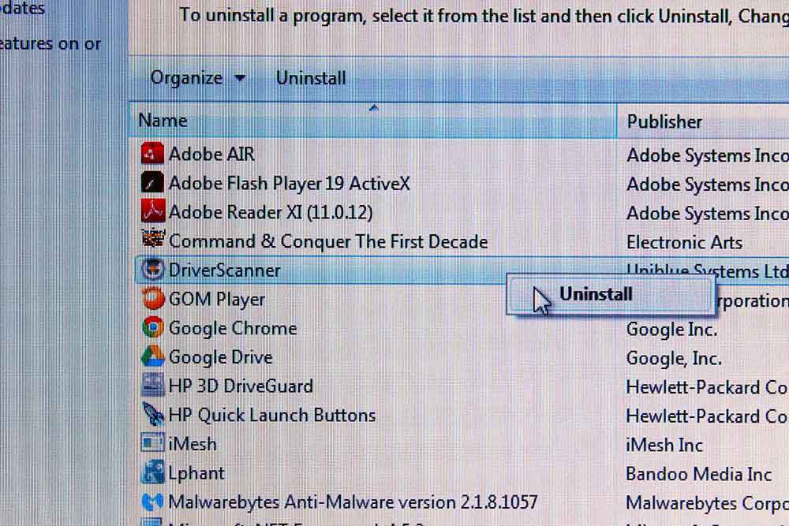Select the HP Quick Launch Buttons icon
The height and width of the screenshot is (526, 789).
[x=153, y=415]
